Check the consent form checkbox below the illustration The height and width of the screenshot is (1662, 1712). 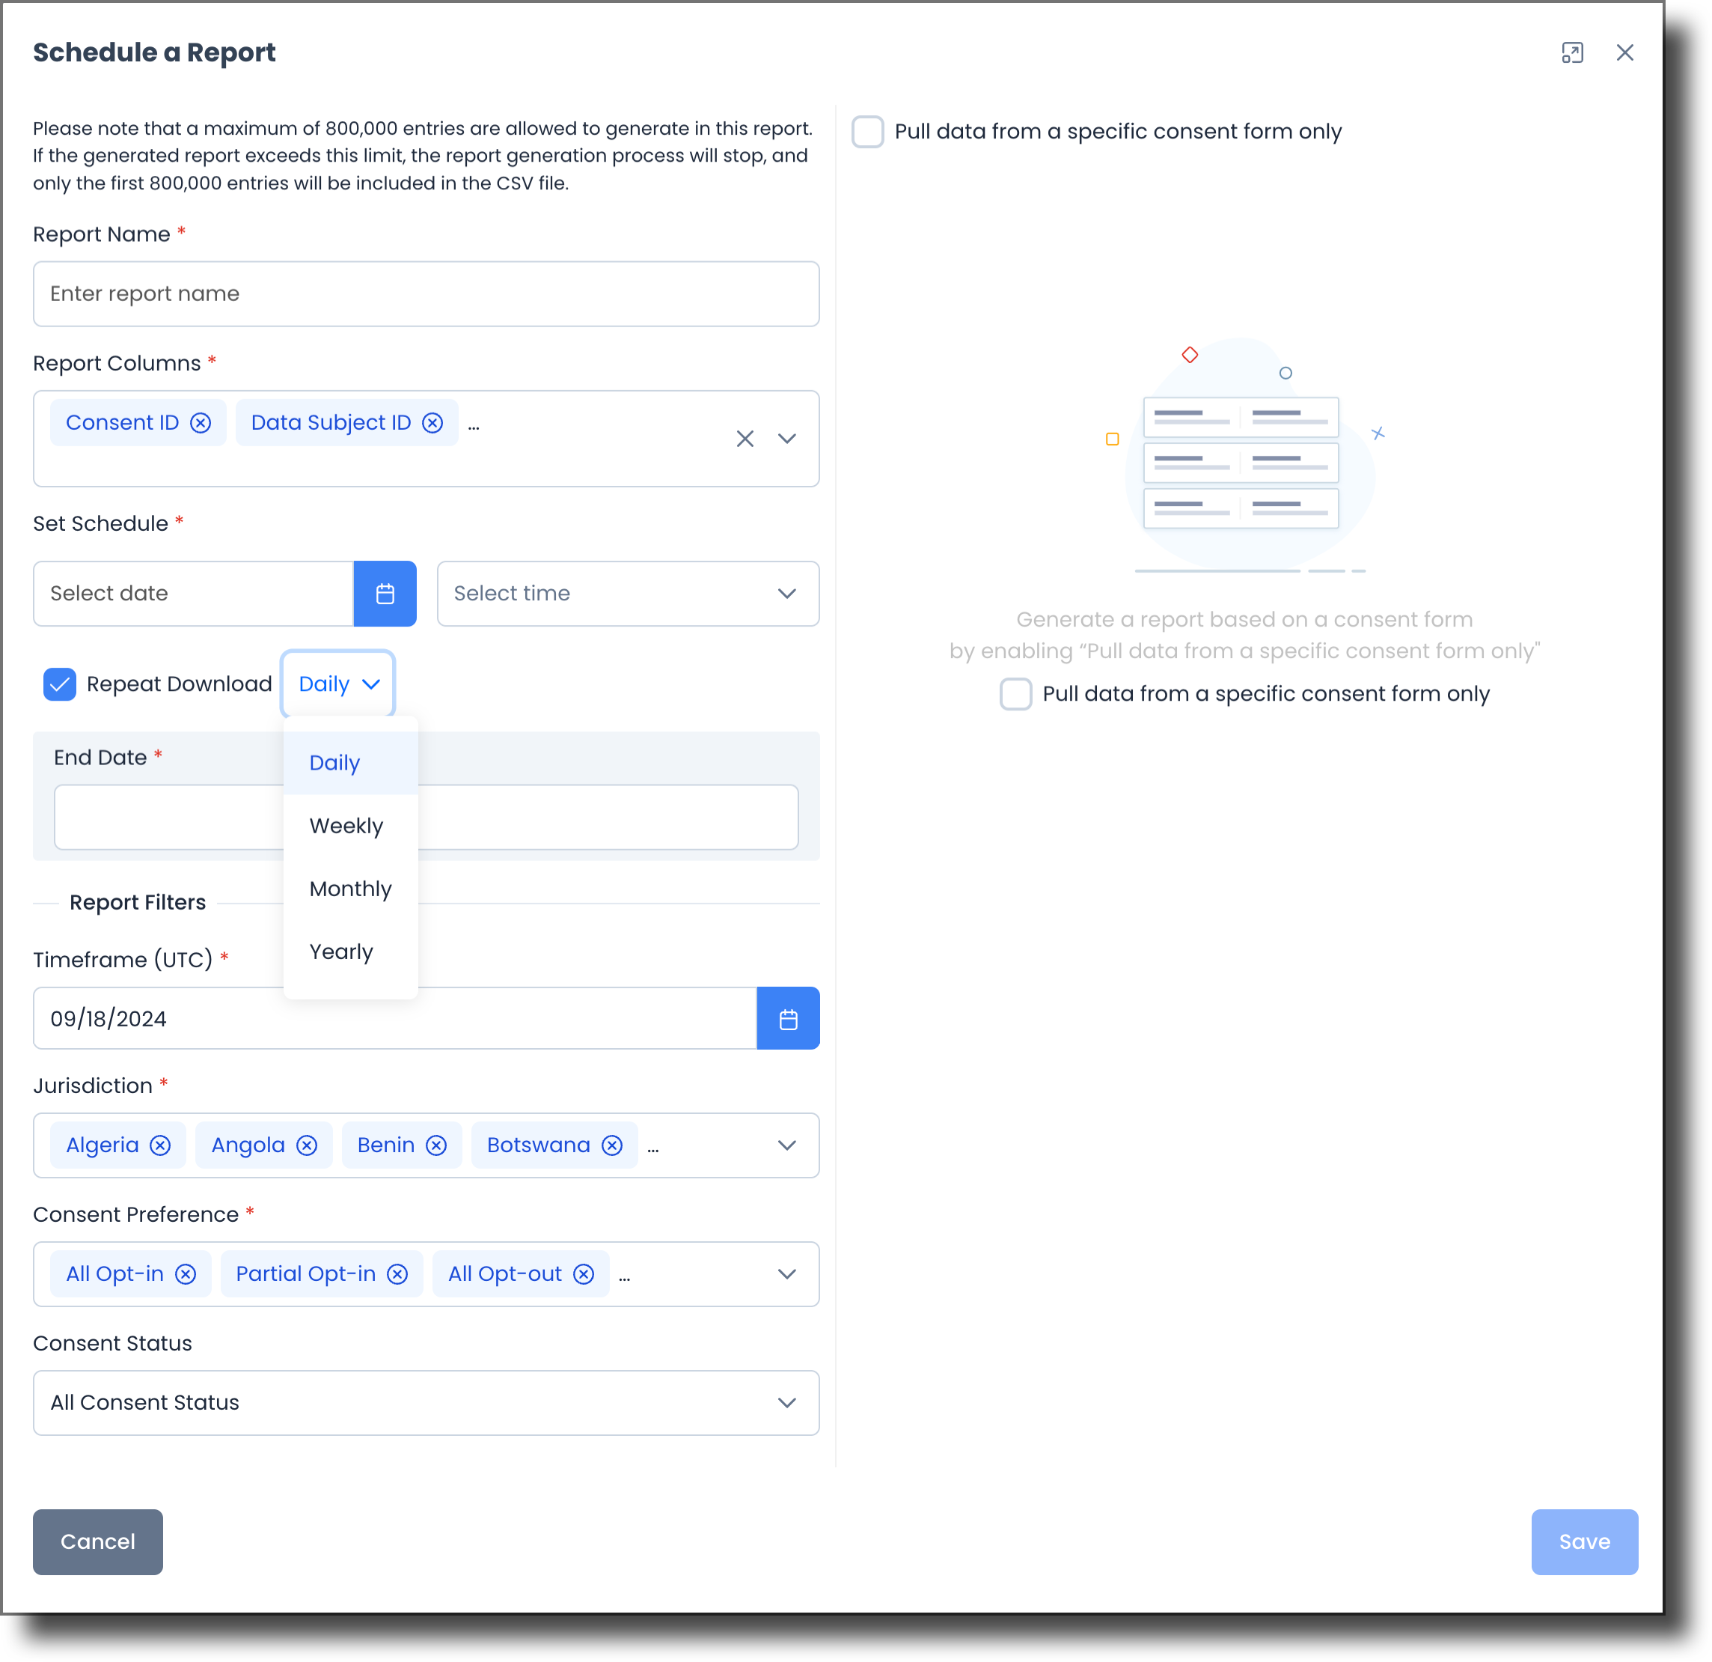pyautogui.click(x=1015, y=694)
